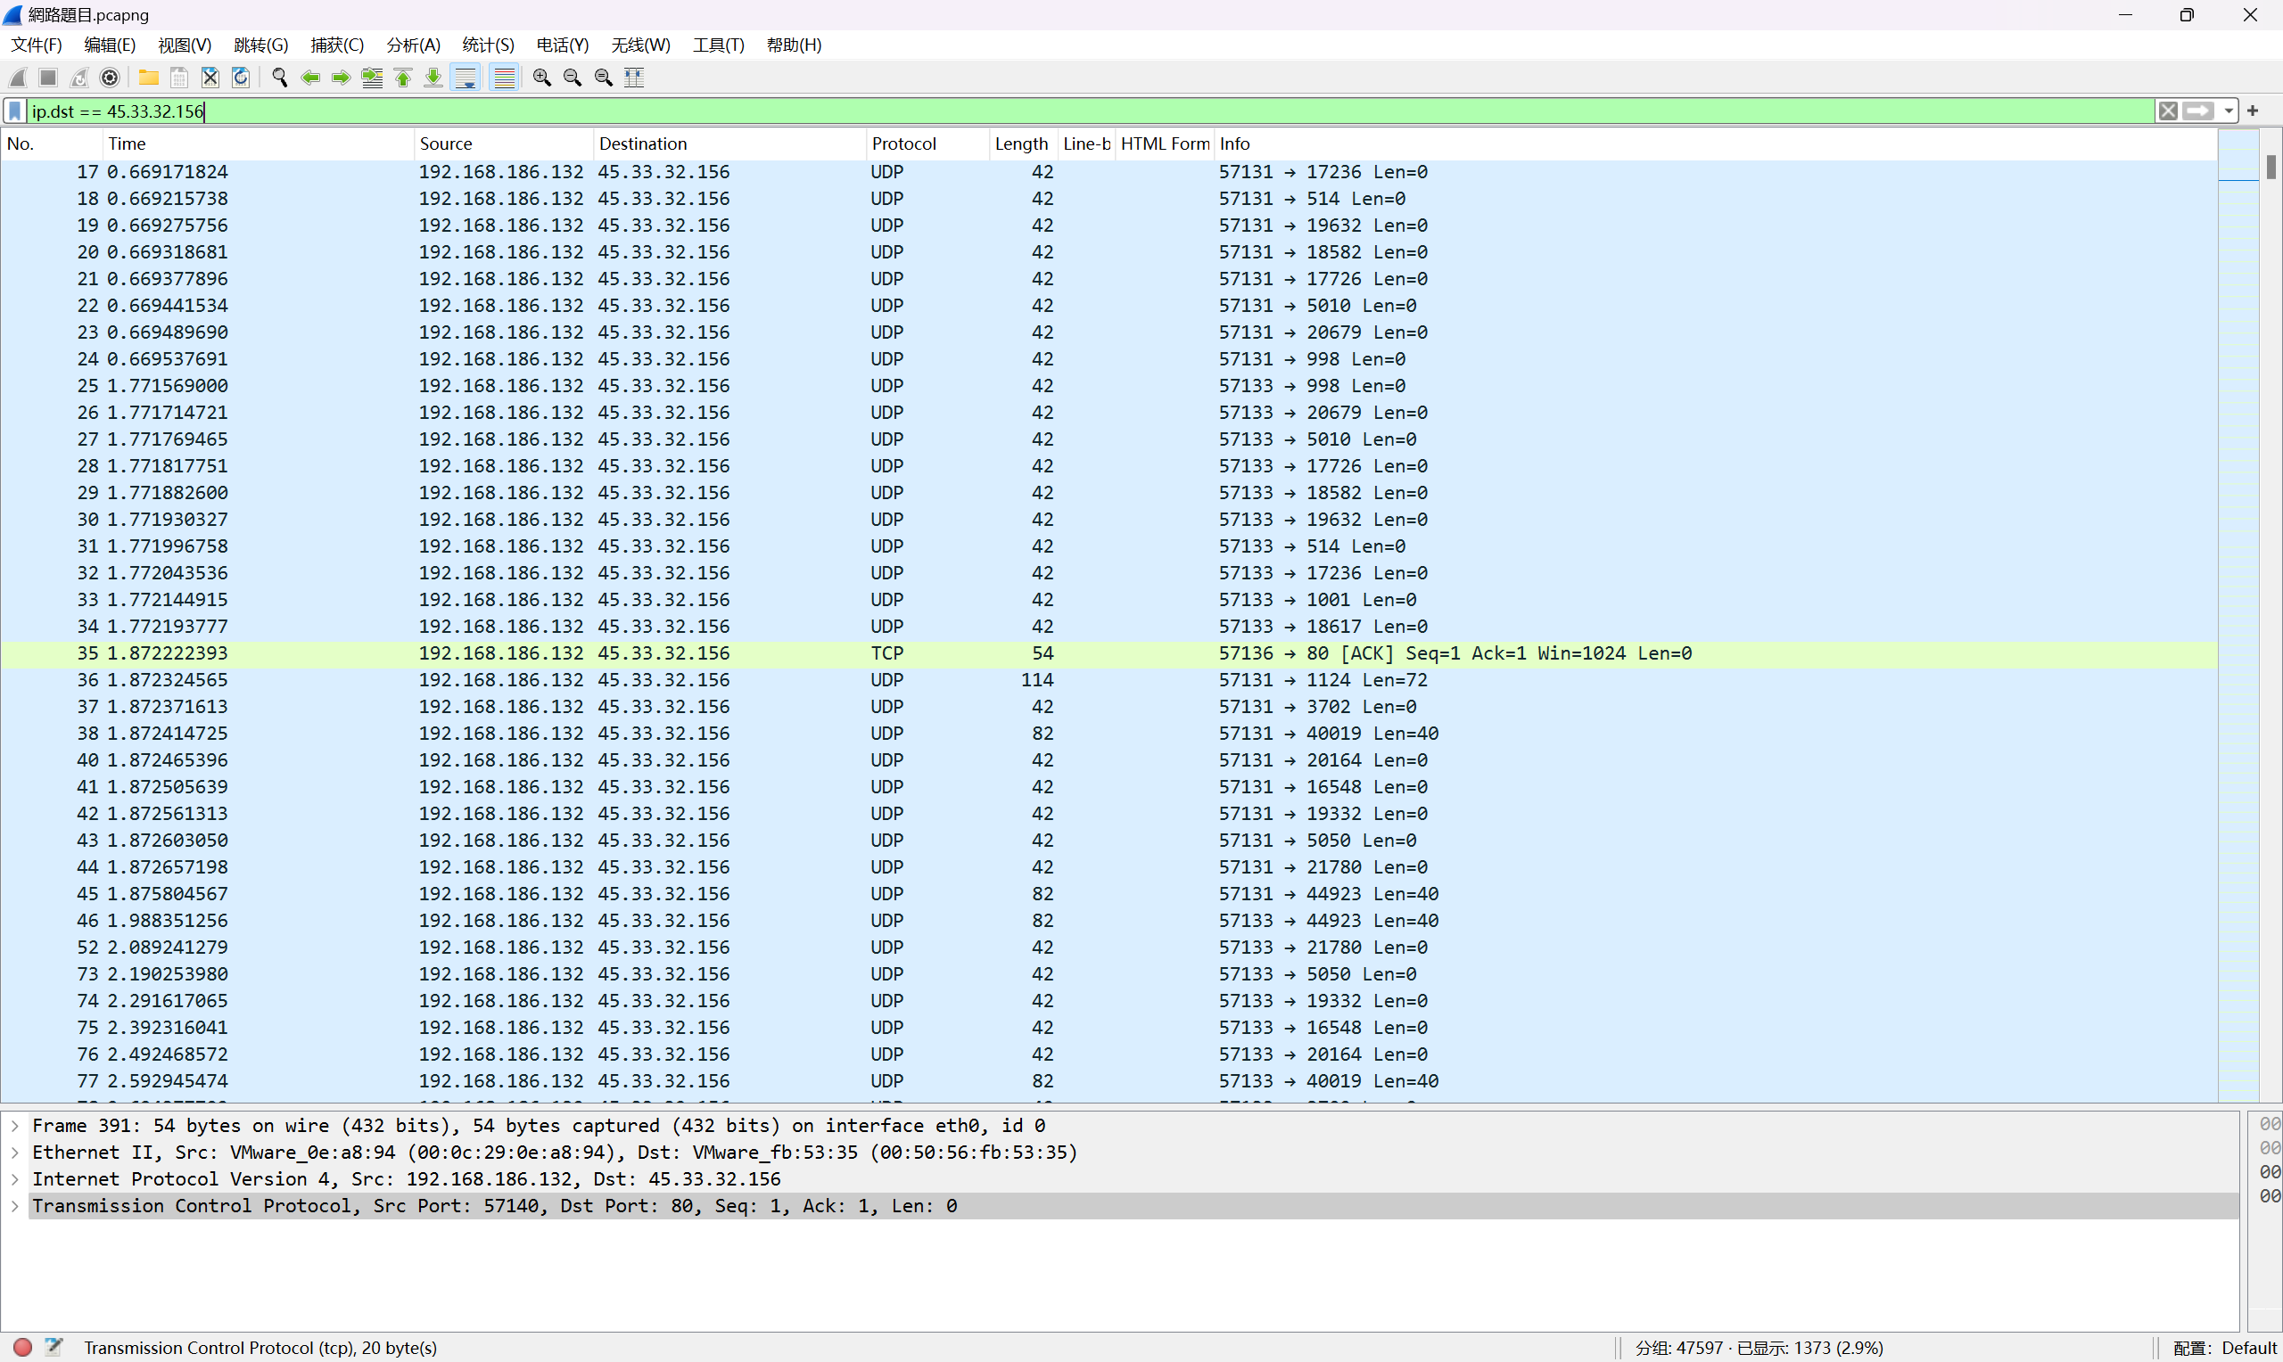Close the capture file icon
2283x1362 pixels.
coord(210,78)
